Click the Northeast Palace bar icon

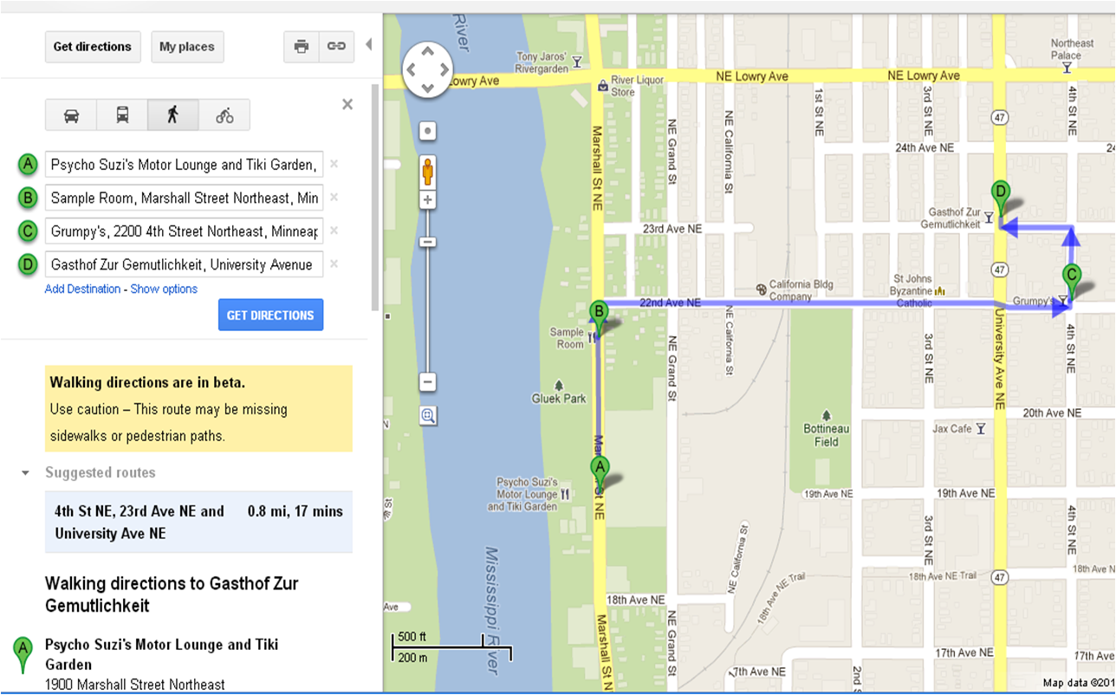pos(1067,66)
